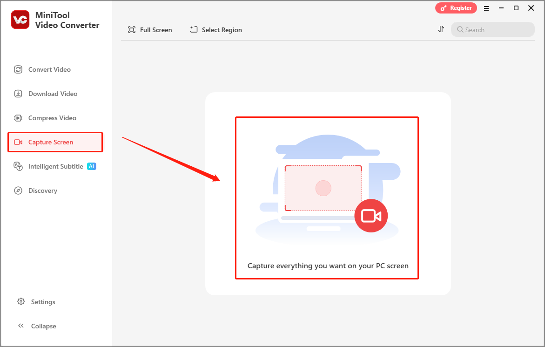Toggle Full Screen capture mode
This screenshot has width=545, height=347.
(150, 29)
